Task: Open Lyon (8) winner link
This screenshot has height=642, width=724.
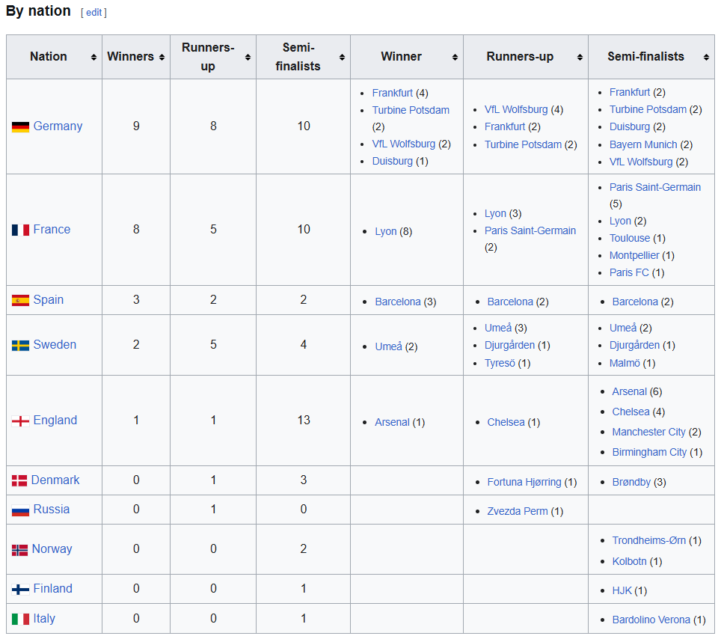Action: coord(386,232)
